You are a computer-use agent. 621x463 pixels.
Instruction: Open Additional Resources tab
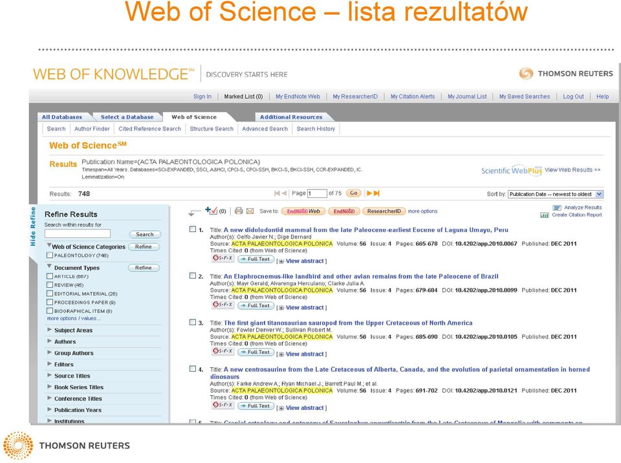(x=291, y=117)
